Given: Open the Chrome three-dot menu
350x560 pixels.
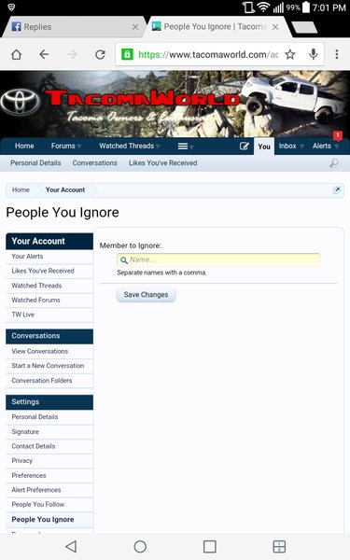Looking at the screenshot, I should (x=336, y=54).
